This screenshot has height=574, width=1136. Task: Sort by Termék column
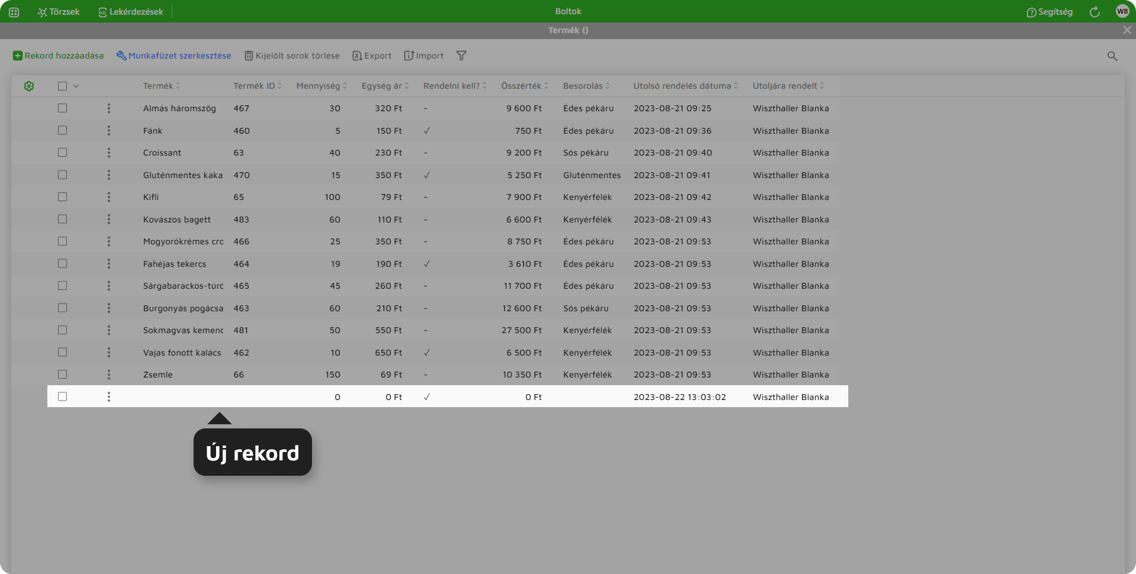point(161,86)
